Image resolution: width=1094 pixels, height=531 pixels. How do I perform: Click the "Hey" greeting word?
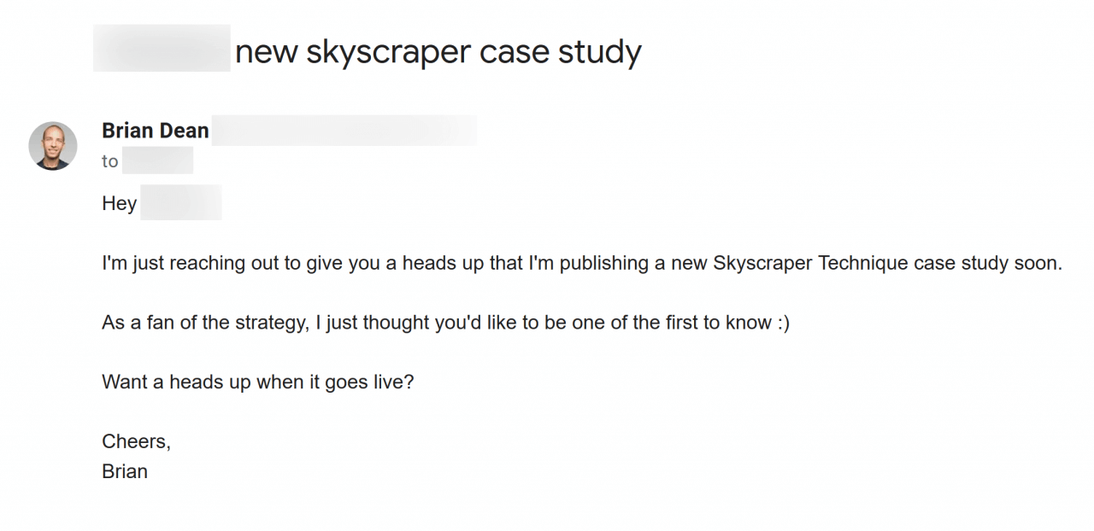(x=119, y=204)
